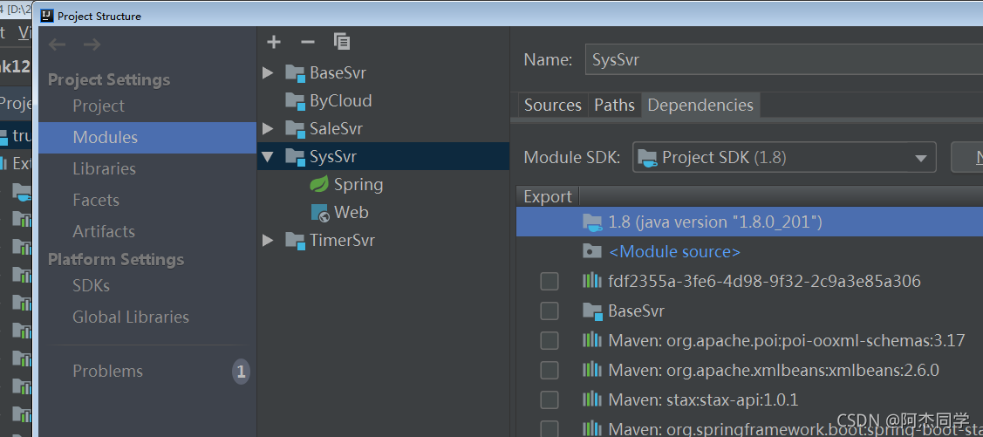Click library icon of stax-api dependency

coord(591,399)
